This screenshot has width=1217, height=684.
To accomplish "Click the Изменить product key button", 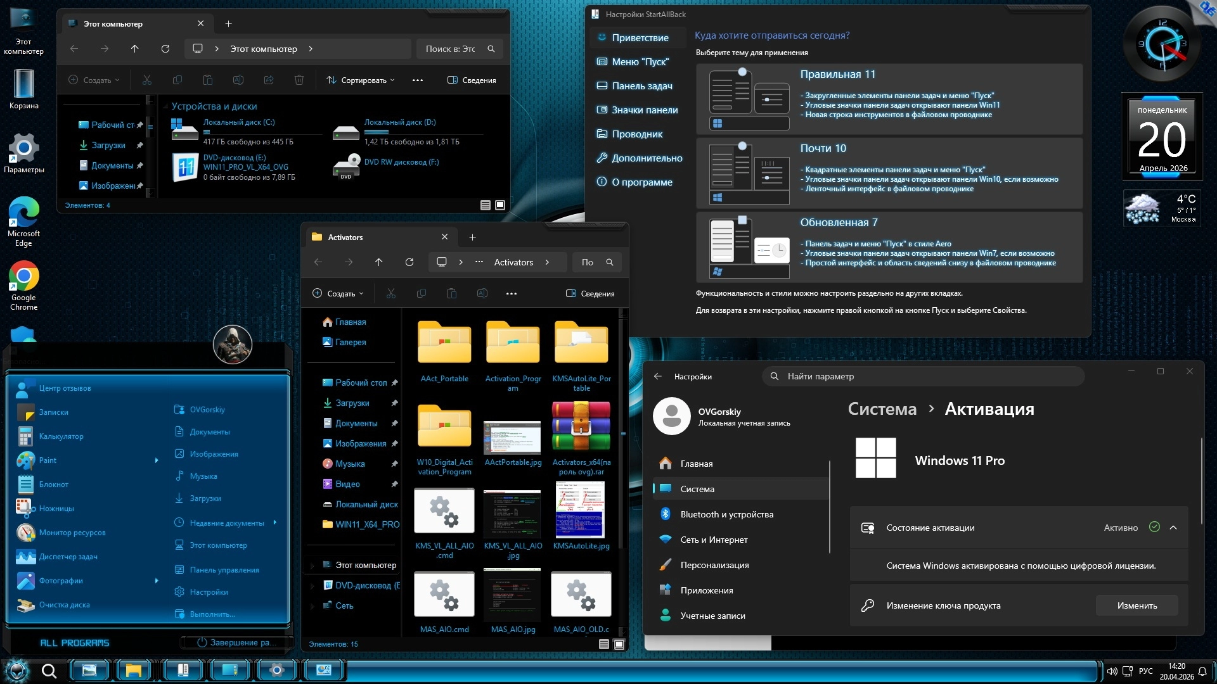I will [x=1137, y=605].
